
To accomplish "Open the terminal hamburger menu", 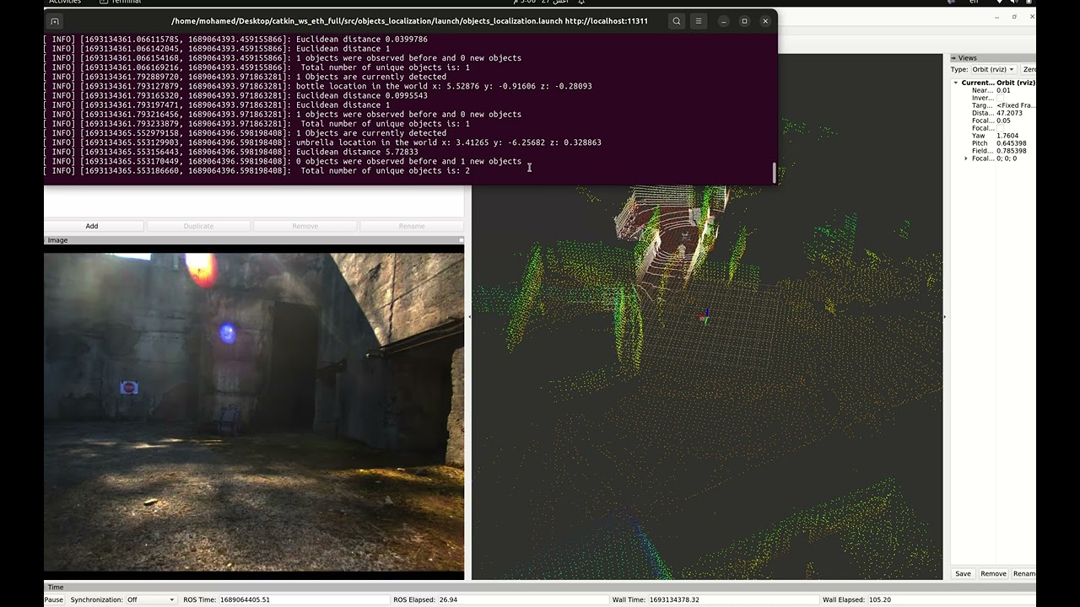I will 698,21.
